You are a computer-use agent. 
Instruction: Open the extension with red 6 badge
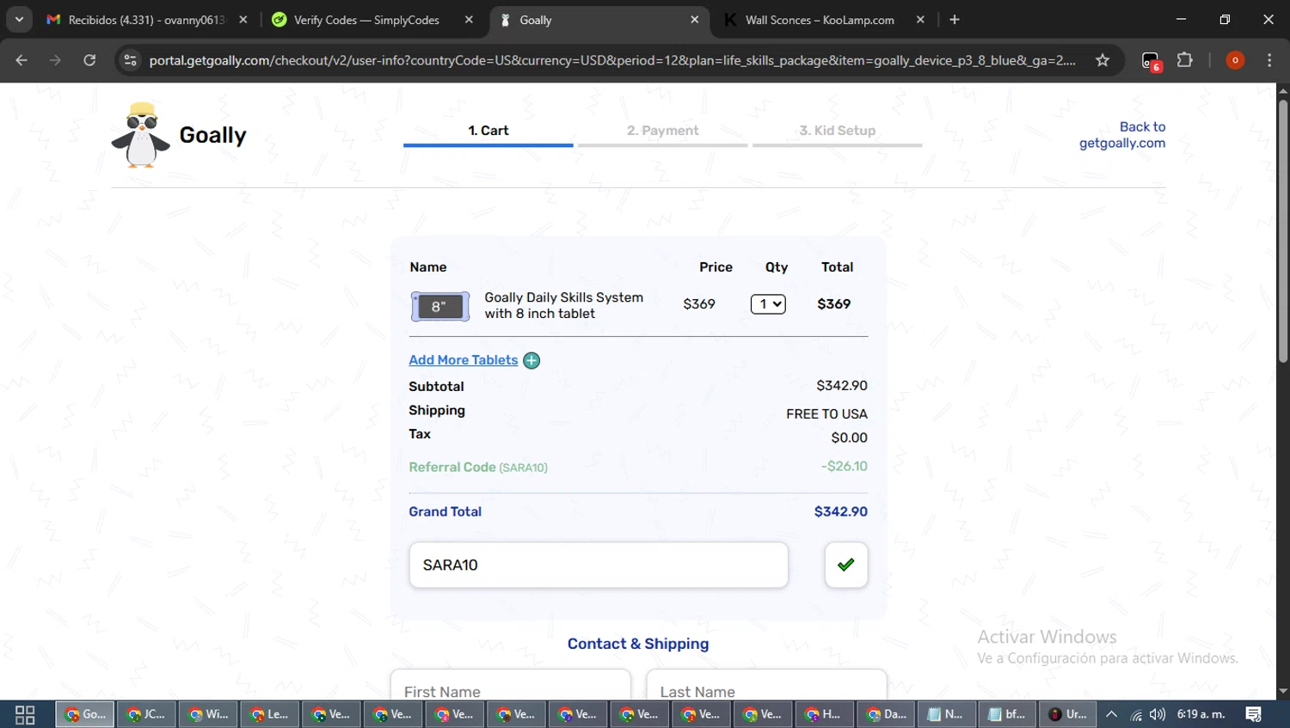click(x=1151, y=61)
